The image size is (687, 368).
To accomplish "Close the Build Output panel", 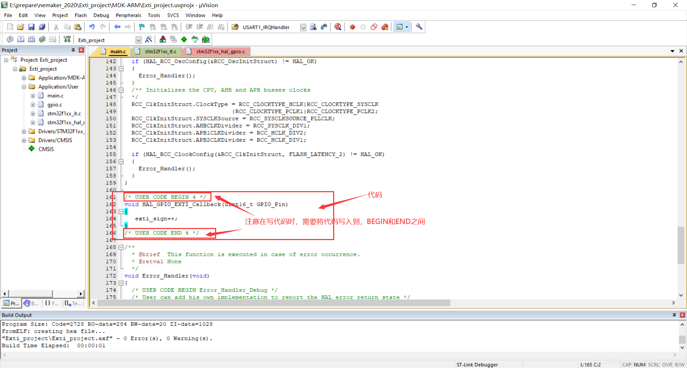I will (682, 315).
